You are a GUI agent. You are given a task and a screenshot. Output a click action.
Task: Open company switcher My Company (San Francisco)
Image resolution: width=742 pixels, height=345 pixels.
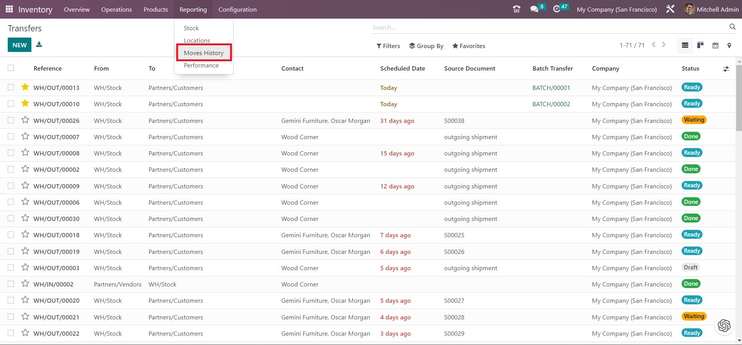tap(617, 9)
